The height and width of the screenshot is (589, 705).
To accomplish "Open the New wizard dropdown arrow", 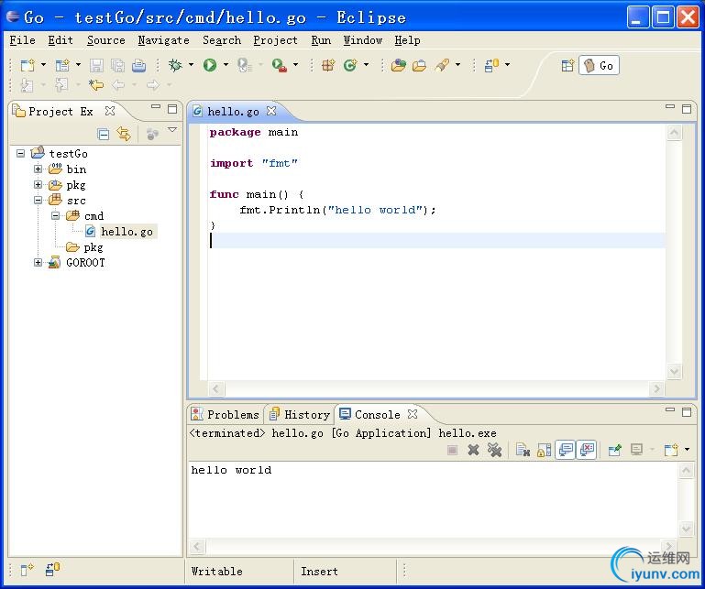I will point(44,65).
